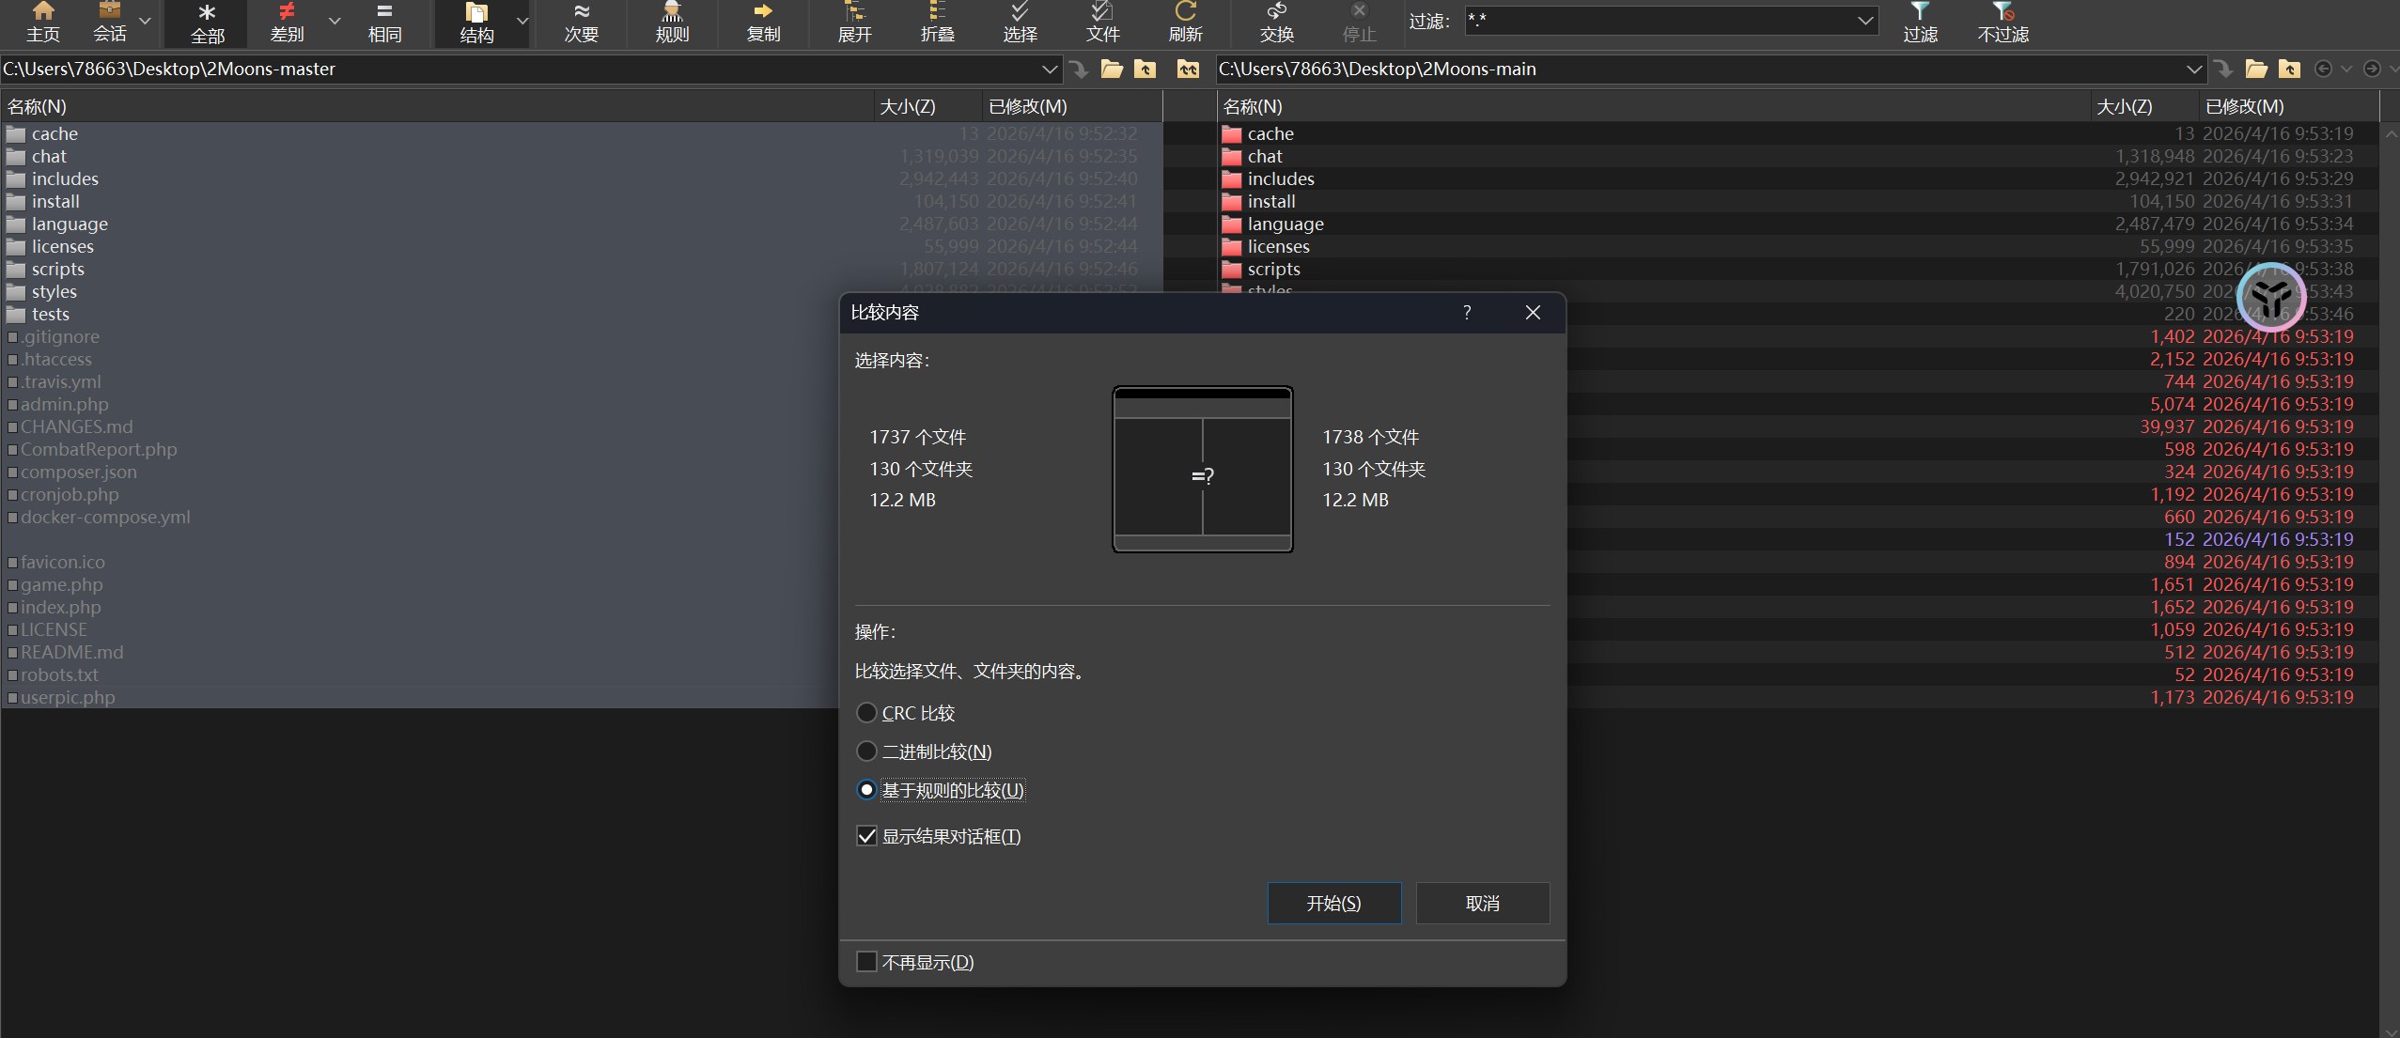The height and width of the screenshot is (1038, 2400).
Task: Collapse all folders with 折叠 button
Action: click(x=937, y=23)
